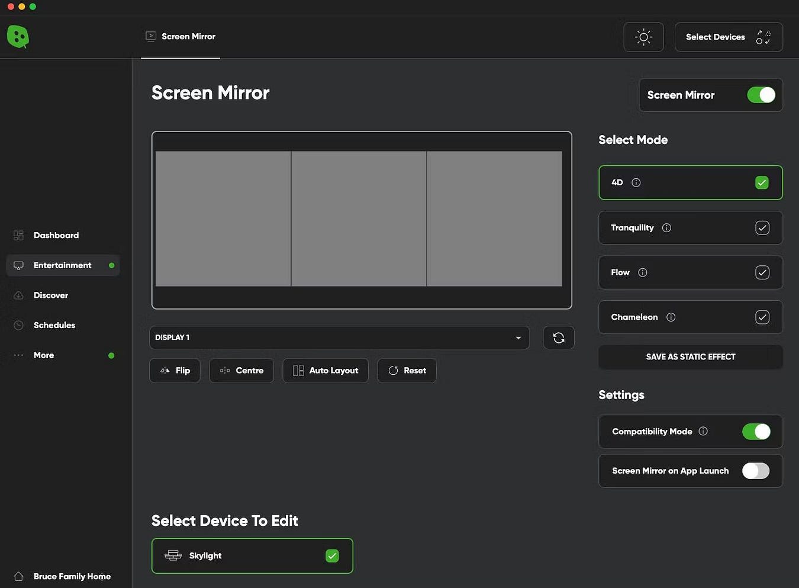Show info for Tranquility mode
The width and height of the screenshot is (799, 588).
[666, 228]
